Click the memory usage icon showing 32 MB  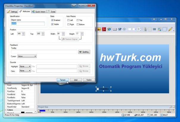(123, 115)
